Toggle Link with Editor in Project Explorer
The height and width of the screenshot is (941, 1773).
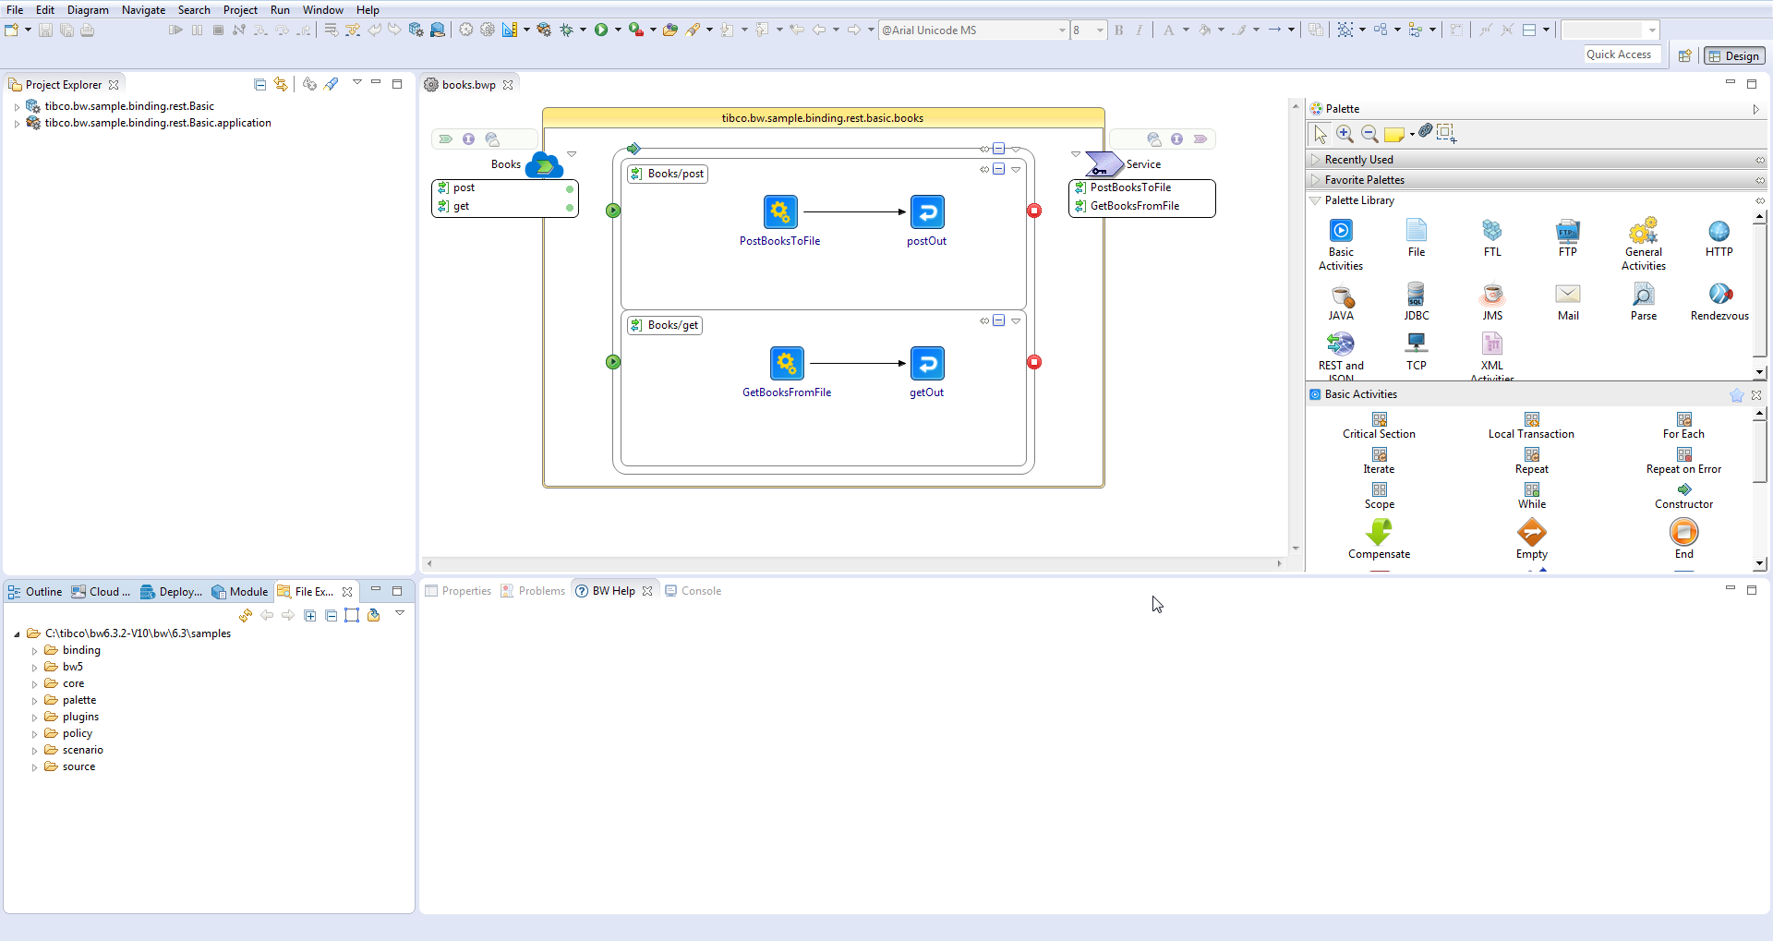[x=281, y=84]
